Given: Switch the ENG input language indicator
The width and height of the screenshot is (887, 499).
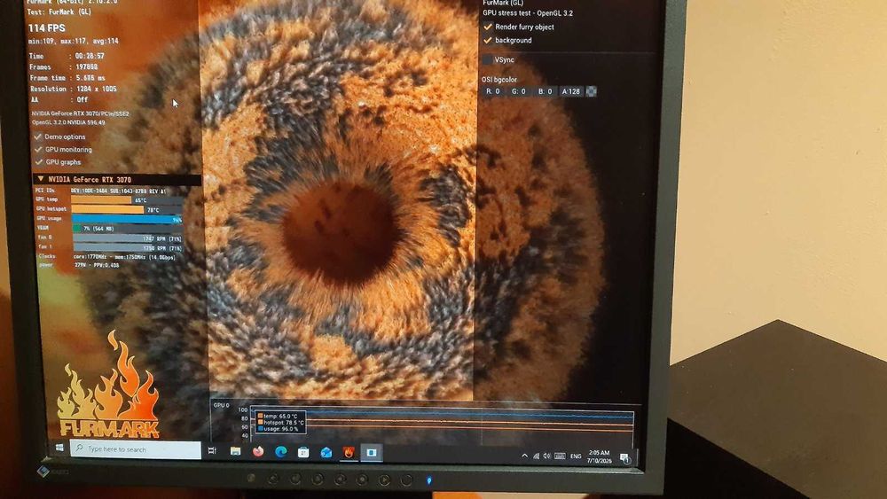Looking at the screenshot, I should (576, 456).
